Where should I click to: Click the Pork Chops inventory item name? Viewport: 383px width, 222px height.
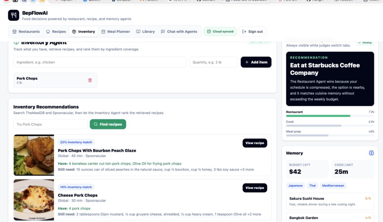point(27,78)
